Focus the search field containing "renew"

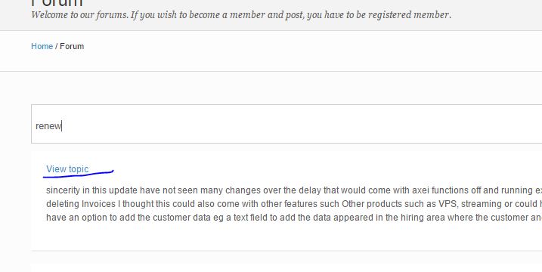pos(286,124)
